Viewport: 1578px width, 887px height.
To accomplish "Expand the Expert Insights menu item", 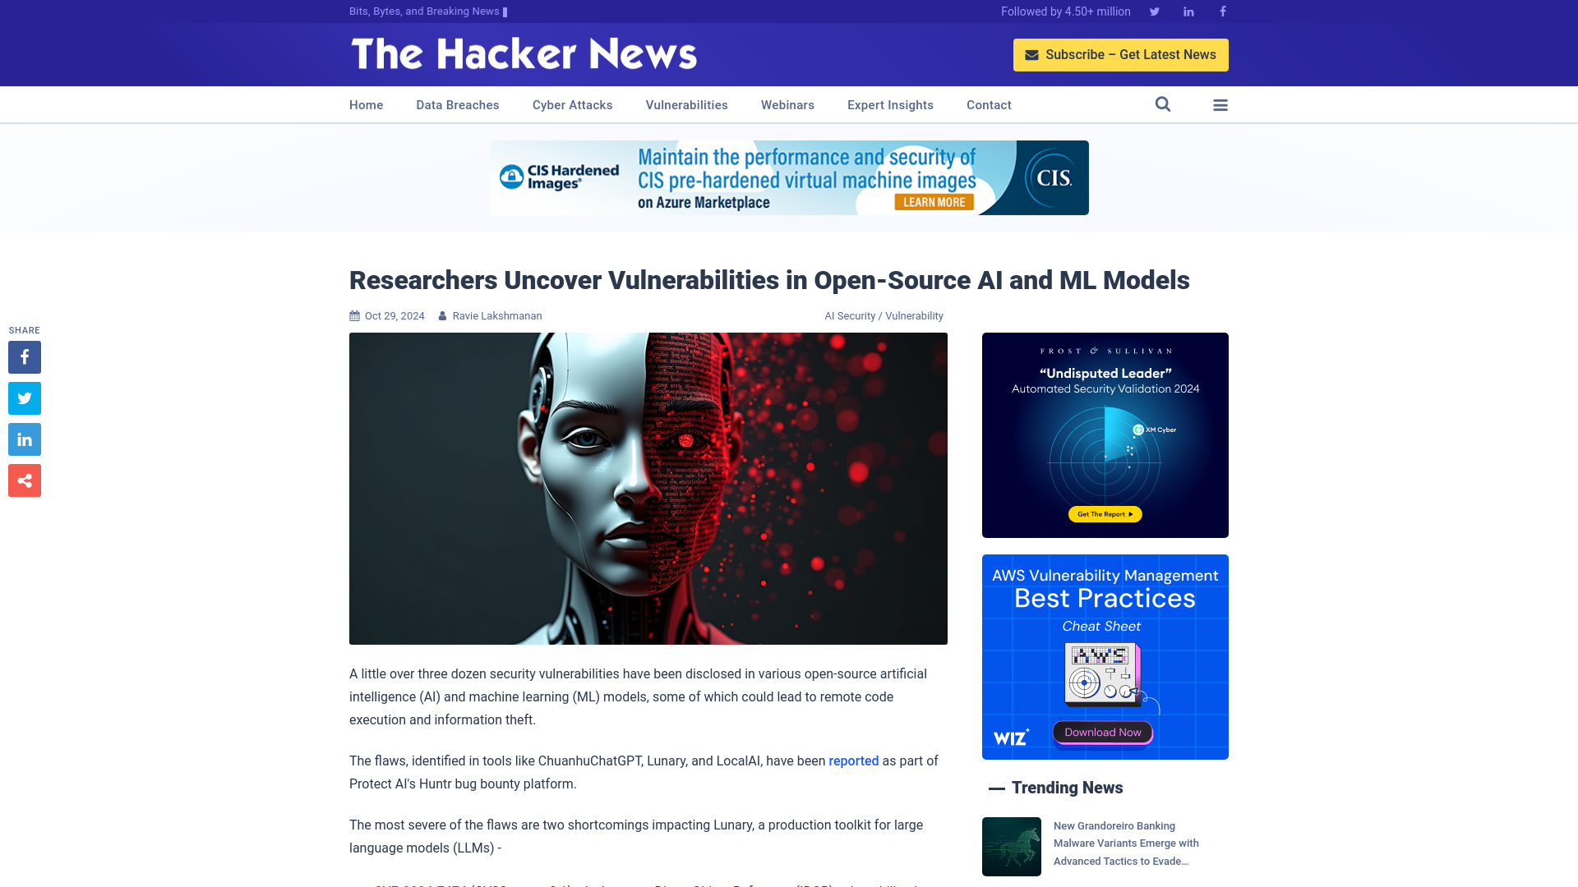I will click(x=890, y=104).
